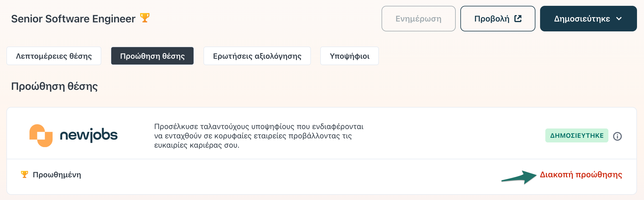Click the trophy icon beside Senior Software Engineer
The height and width of the screenshot is (200, 644).
point(145,18)
